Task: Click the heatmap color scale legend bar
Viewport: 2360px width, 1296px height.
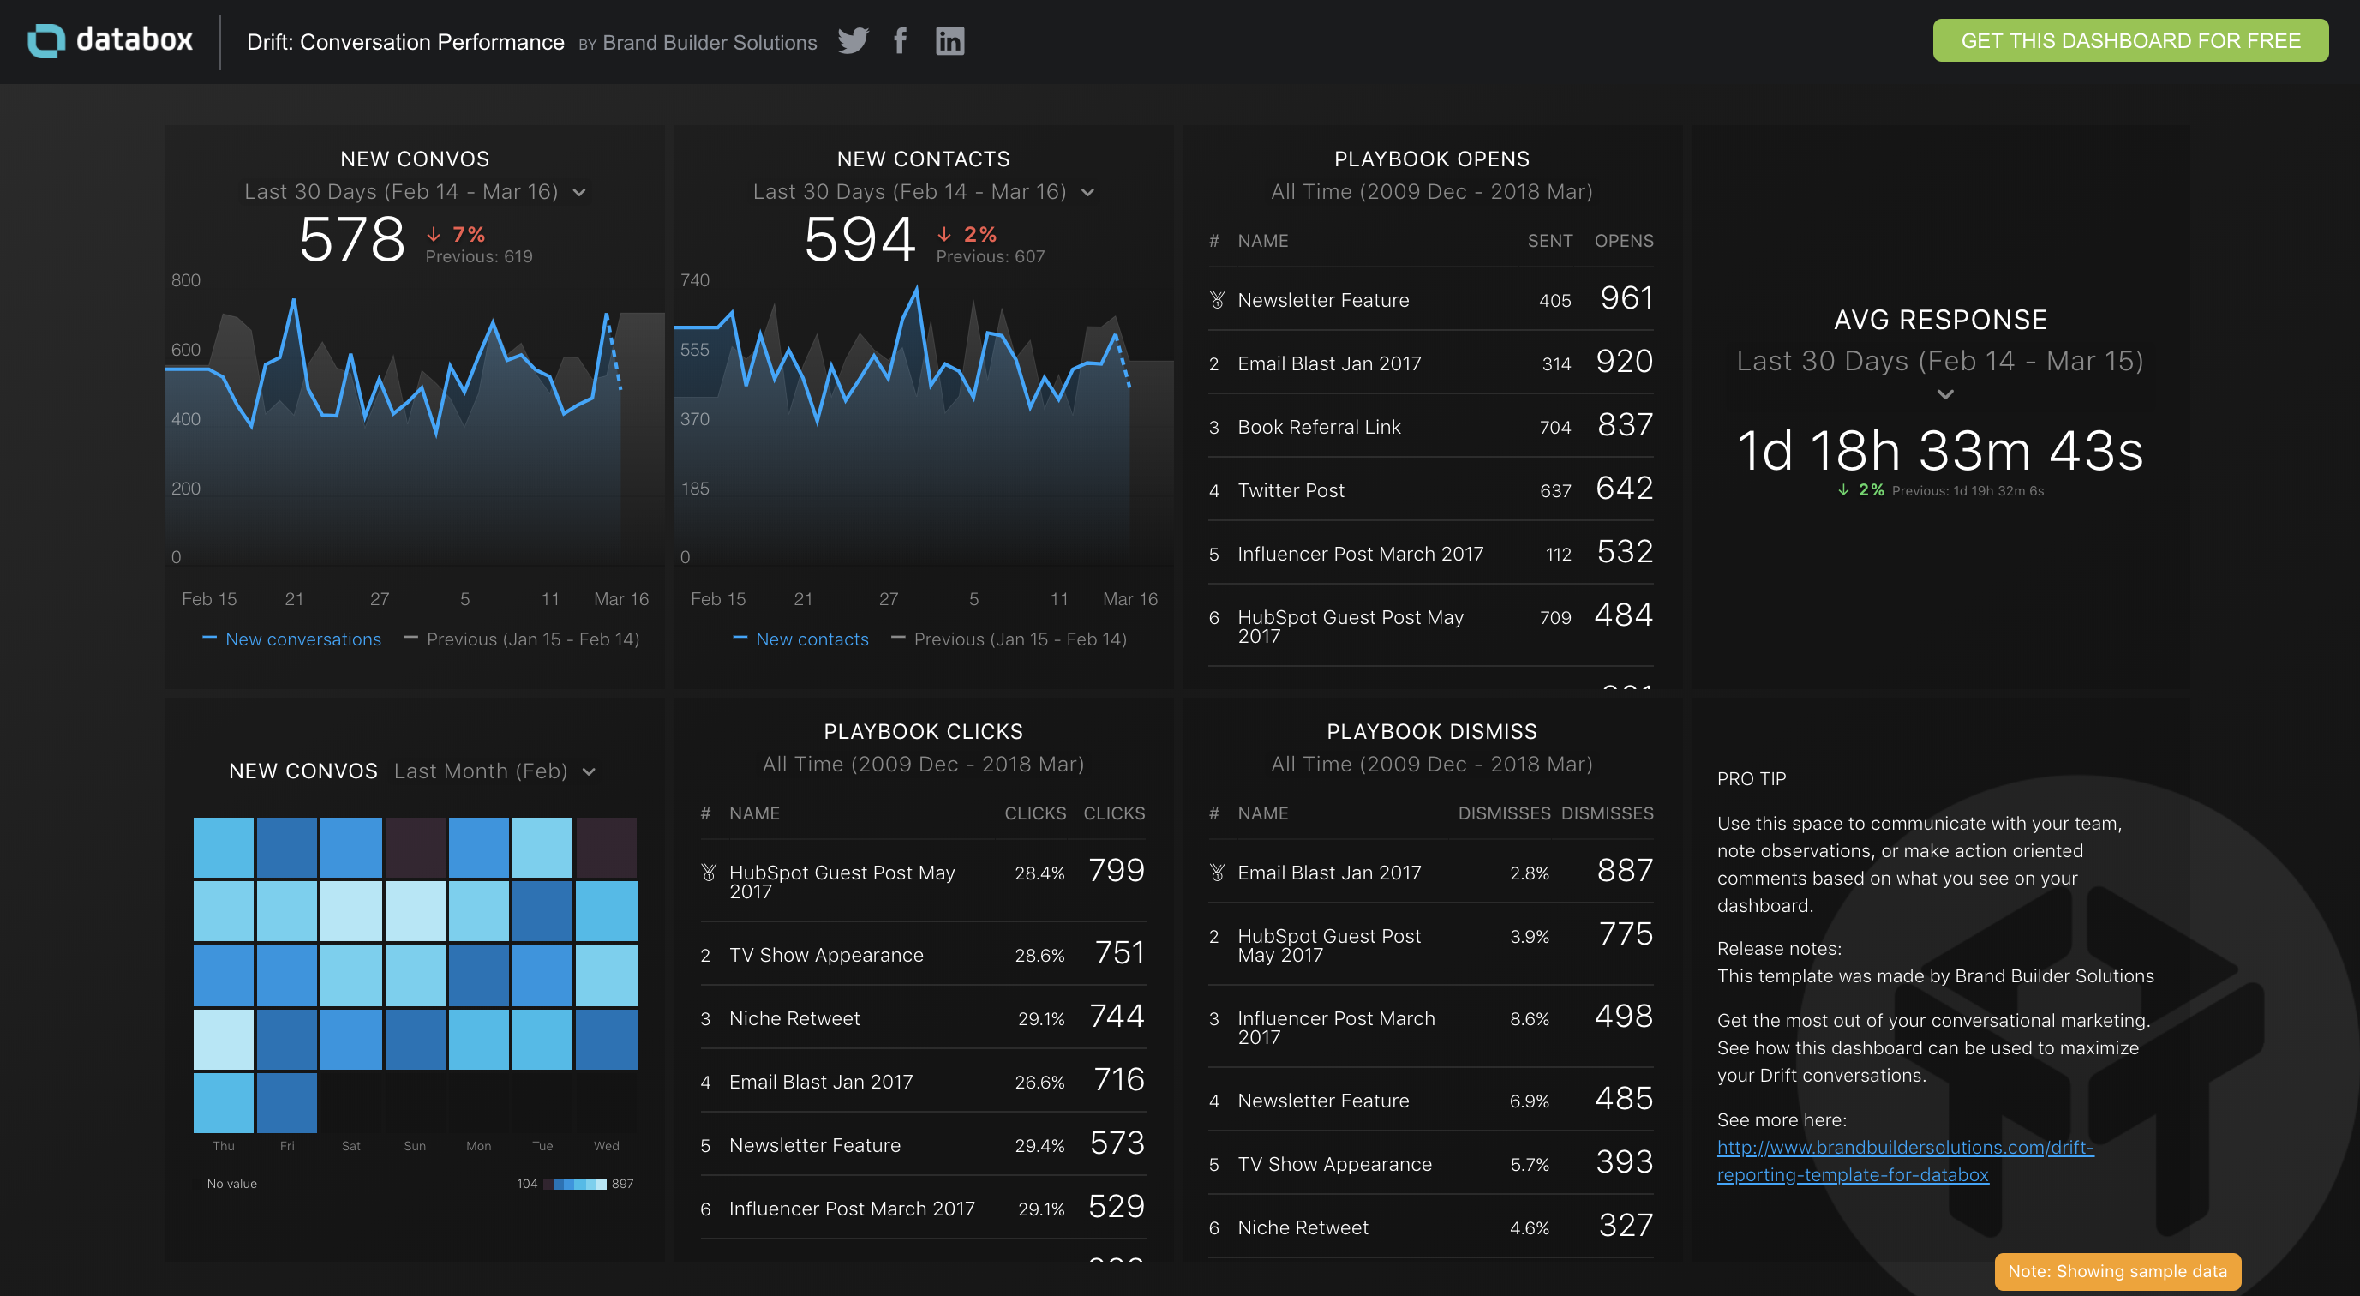Action: (575, 1185)
